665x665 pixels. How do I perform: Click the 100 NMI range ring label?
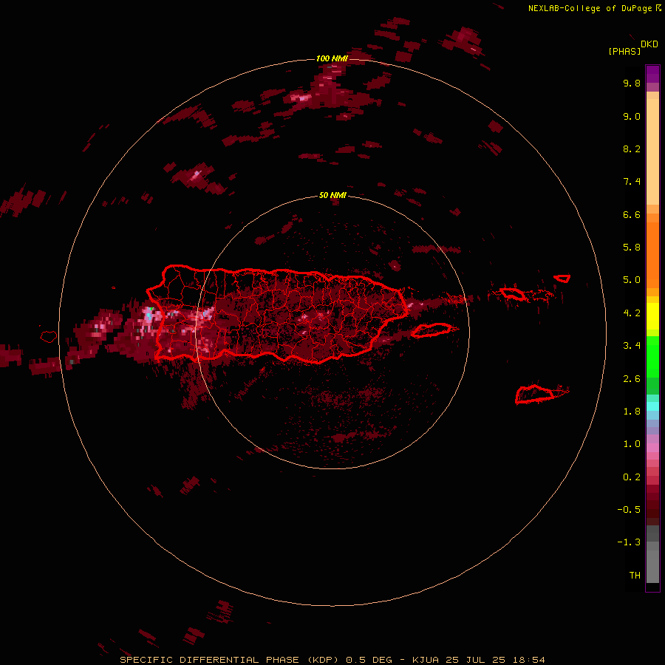click(332, 58)
